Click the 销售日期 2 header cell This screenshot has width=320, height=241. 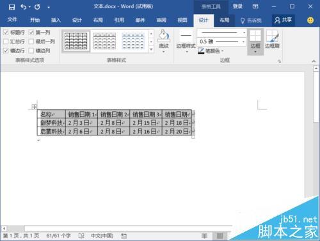point(114,114)
